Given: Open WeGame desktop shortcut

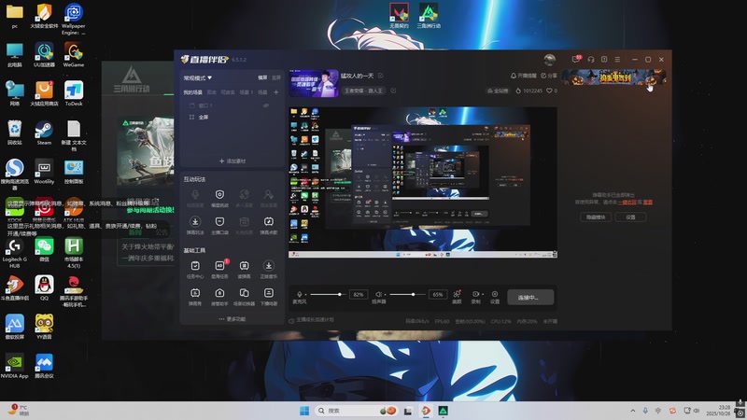Looking at the screenshot, I should [x=74, y=54].
